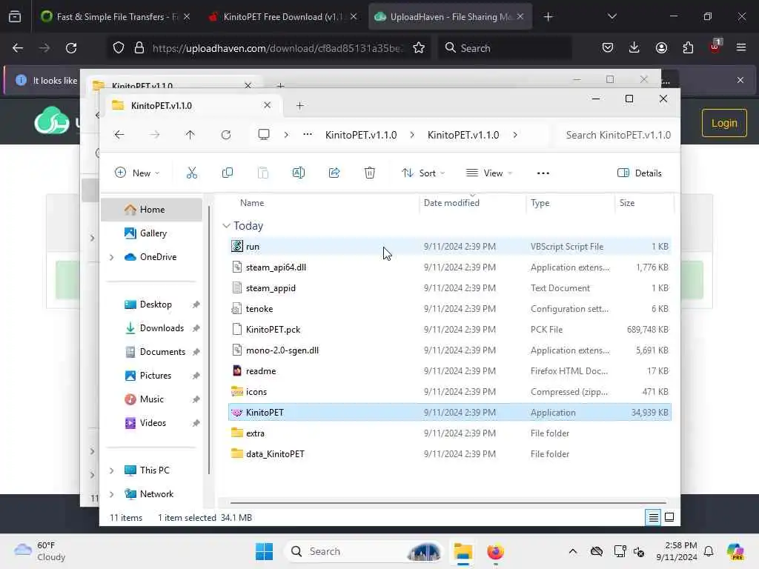Select Home in the navigation pane
Screen dimensions: 759x569
151,210
